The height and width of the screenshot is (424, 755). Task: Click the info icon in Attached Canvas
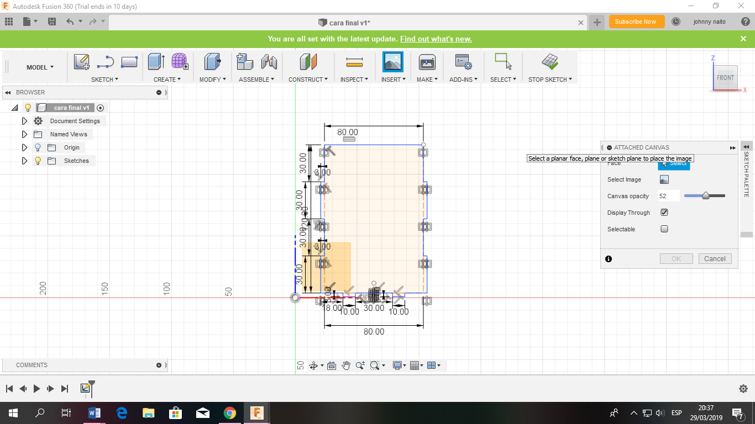pos(609,259)
